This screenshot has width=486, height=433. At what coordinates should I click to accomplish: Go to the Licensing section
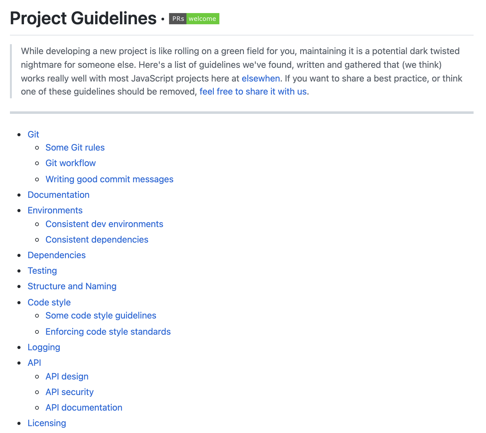47,423
